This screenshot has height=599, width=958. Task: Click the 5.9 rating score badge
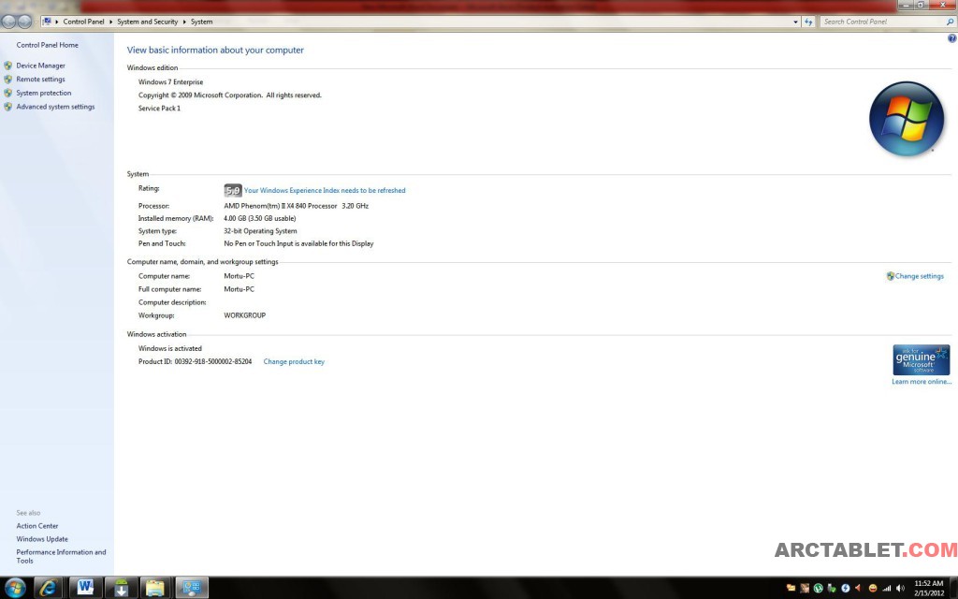point(233,190)
